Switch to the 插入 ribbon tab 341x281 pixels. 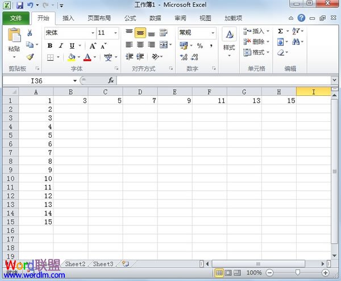(x=68, y=18)
